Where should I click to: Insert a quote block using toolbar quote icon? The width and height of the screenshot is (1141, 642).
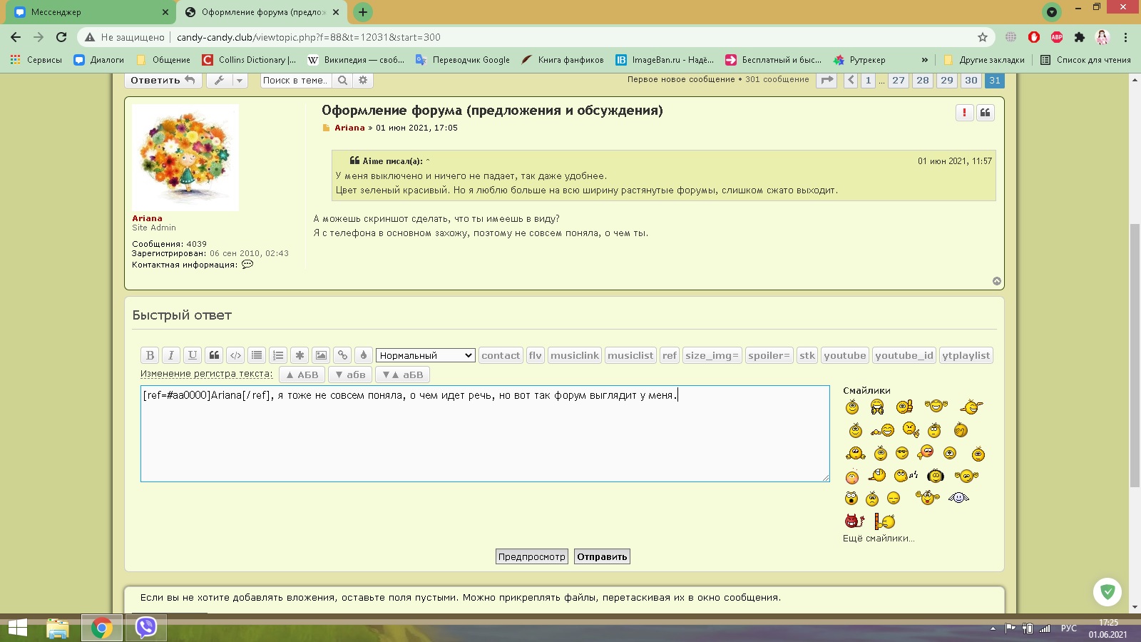[214, 355]
